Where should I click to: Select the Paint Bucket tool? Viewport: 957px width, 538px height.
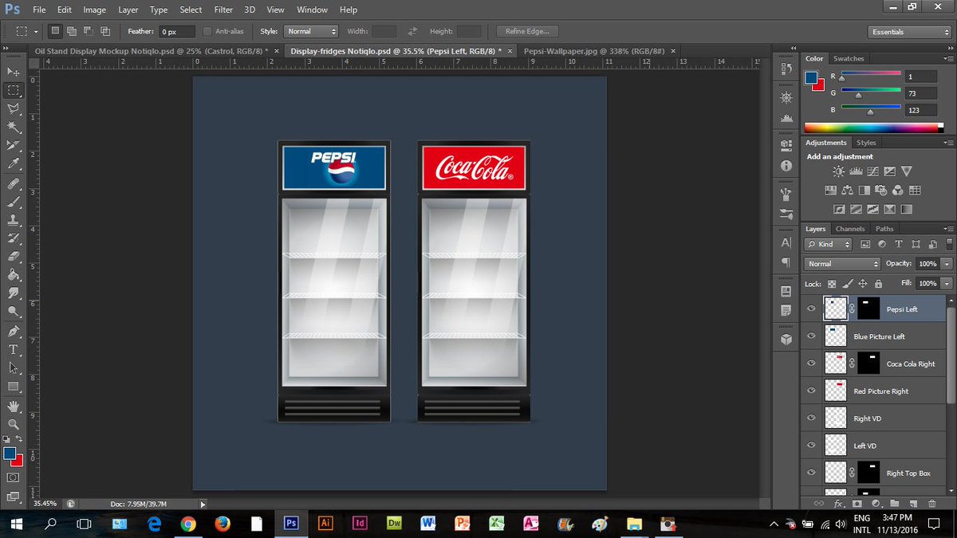point(14,275)
